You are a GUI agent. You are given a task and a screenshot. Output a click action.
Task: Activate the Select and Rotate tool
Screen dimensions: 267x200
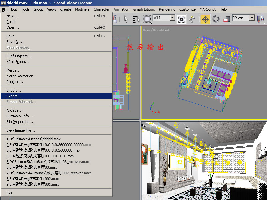click(x=216, y=19)
